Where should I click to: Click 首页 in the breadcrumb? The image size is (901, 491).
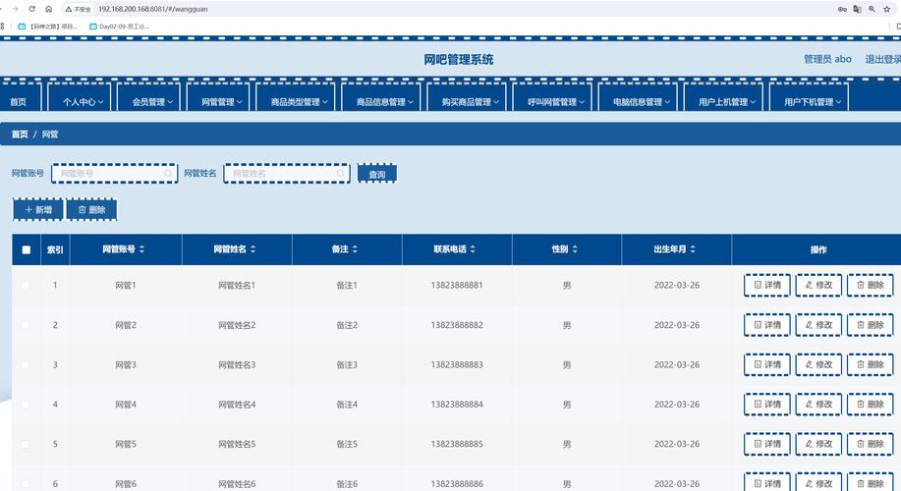[x=20, y=135]
